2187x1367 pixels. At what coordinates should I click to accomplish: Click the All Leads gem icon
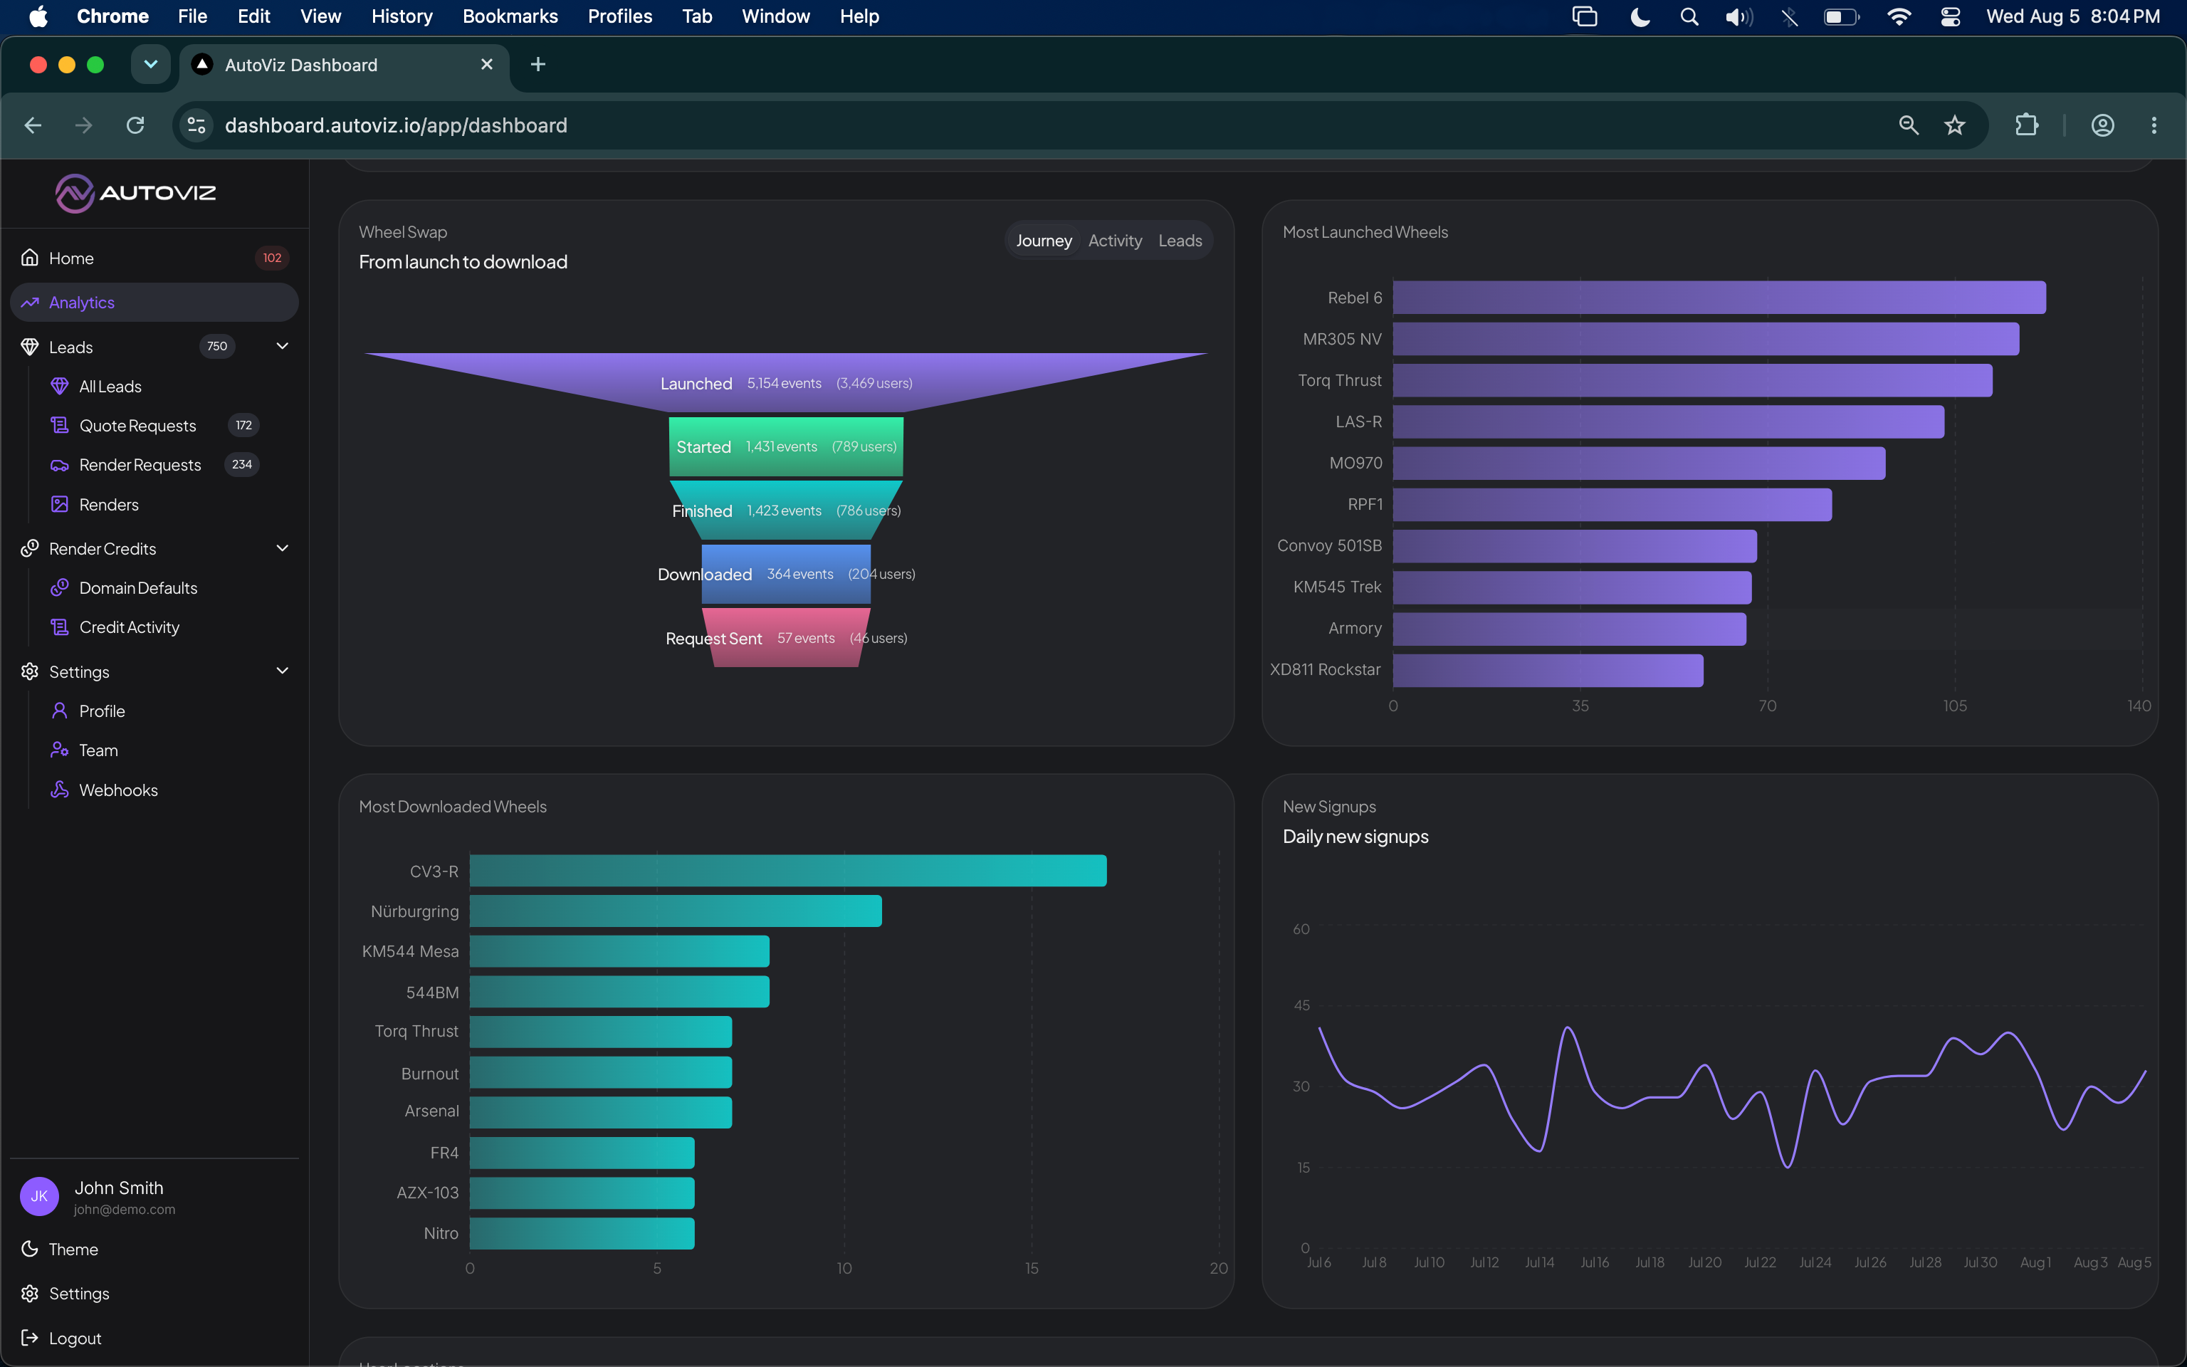[x=60, y=386]
